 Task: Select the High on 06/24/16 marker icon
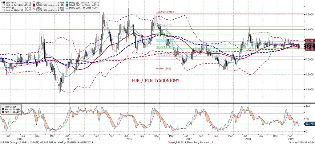point(4,5)
